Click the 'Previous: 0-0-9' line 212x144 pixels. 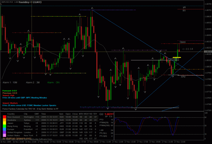click(x=10, y=93)
